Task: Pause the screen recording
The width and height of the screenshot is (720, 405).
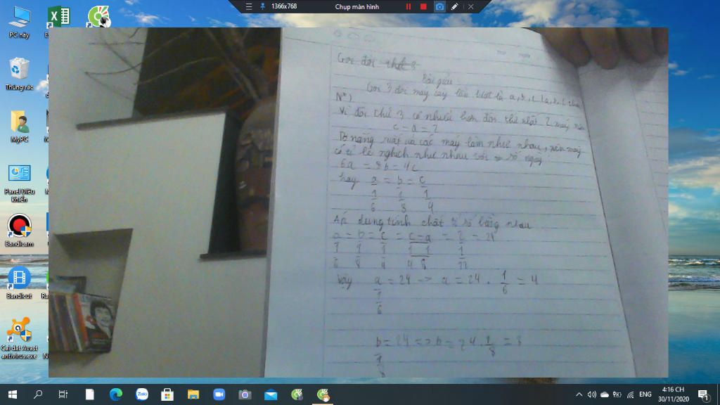Action: 409,6
